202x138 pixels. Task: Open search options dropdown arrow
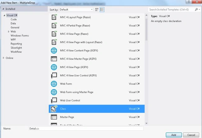click(200, 10)
